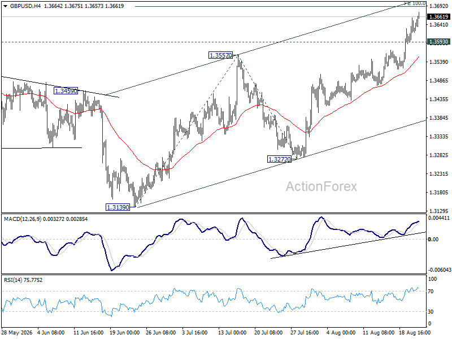Click the current price tag 1.36619

coord(438,17)
